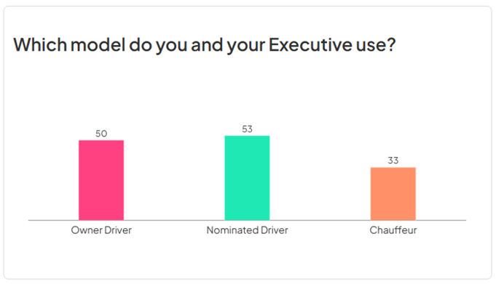The image size is (496, 284).
Task: Click the pink Owner Driver bar
Action: click(x=101, y=180)
